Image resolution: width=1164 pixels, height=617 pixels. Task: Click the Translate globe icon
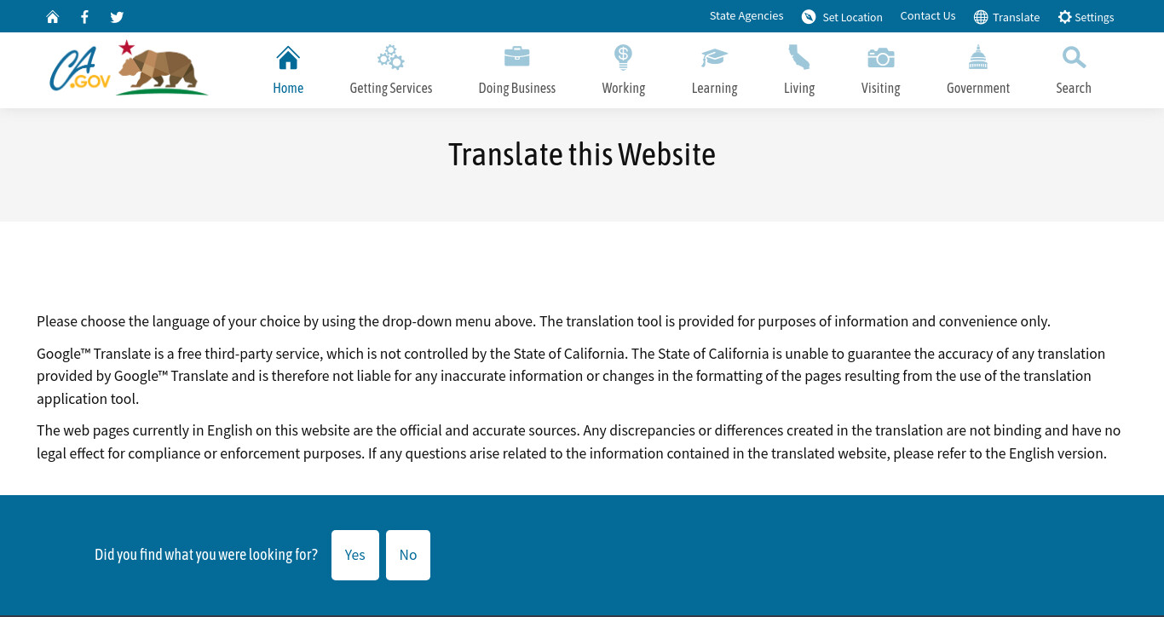click(981, 17)
